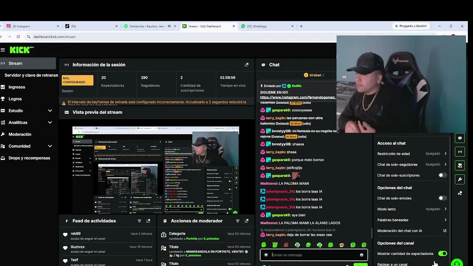The image size is (473, 266).
Task: Toggle Chat de solo-emotes switch
Action: pyautogui.click(x=442, y=198)
